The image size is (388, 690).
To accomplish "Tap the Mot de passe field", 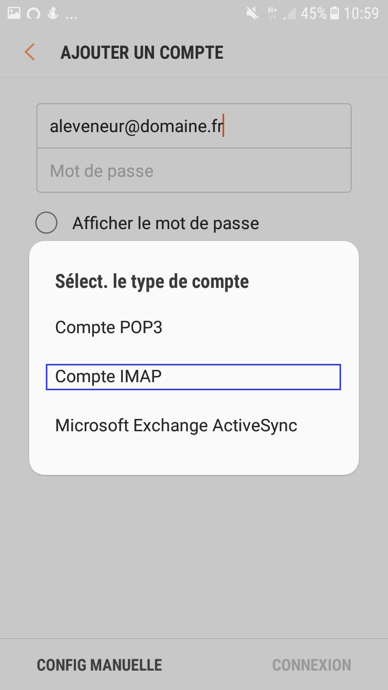I will click(x=194, y=170).
